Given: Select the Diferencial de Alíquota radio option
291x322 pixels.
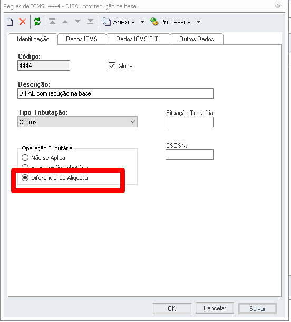Looking at the screenshot, I should click(25, 178).
